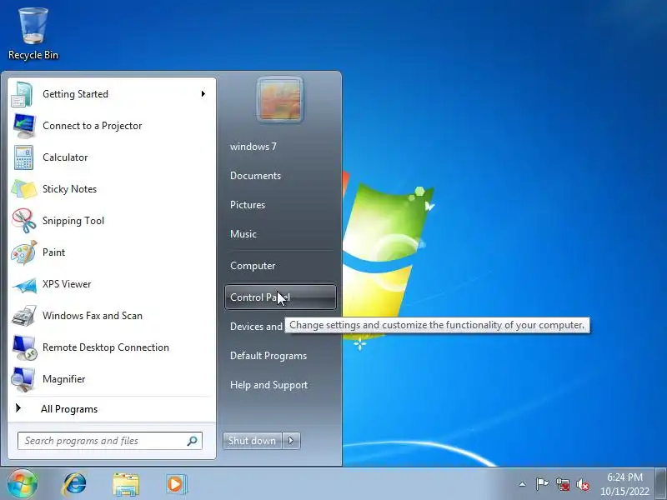Open the Magnifier icon
The image size is (667, 500).
click(23, 379)
